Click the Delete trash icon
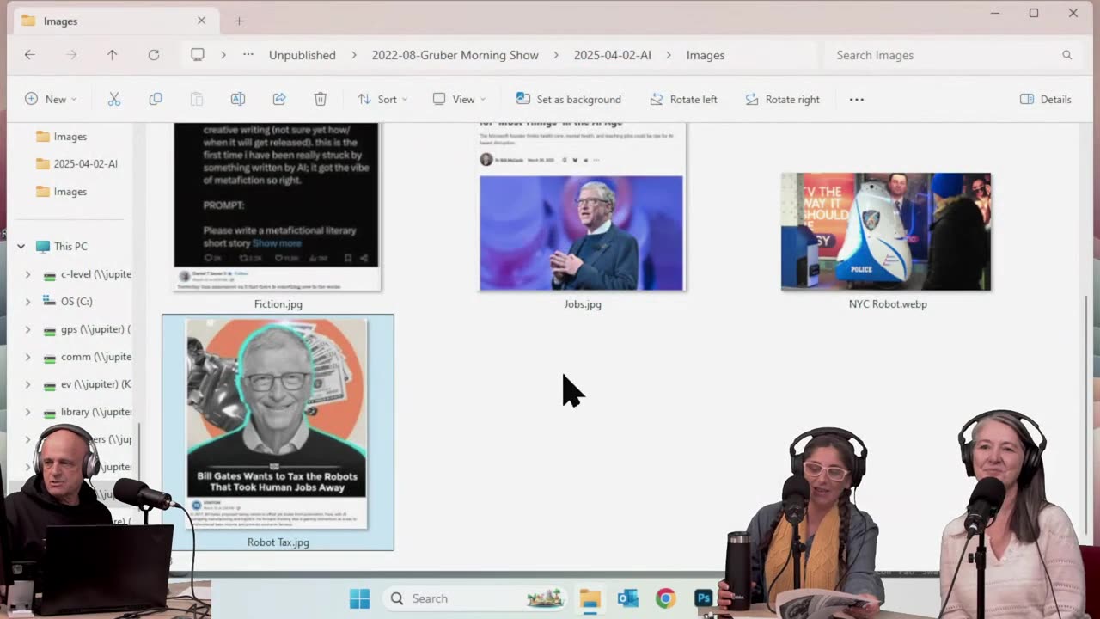 pyautogui.click(x=321, y=100)
